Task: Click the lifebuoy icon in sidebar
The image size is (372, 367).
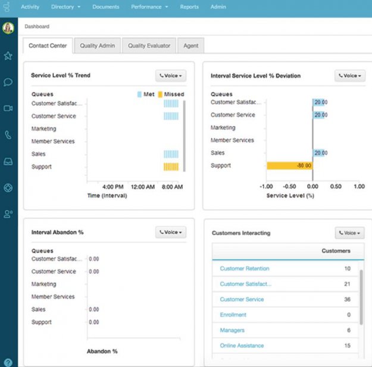Action: click(8, 187)
